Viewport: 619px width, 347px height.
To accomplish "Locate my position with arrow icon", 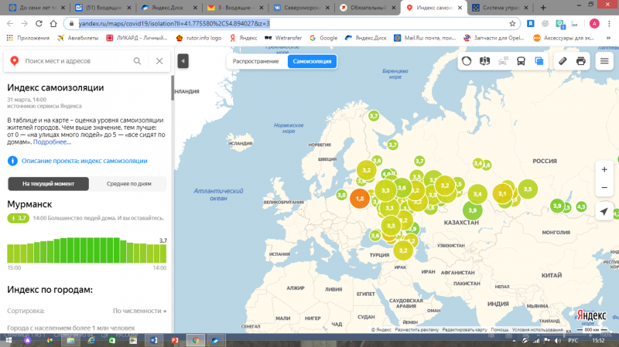I will click(604, 211).
